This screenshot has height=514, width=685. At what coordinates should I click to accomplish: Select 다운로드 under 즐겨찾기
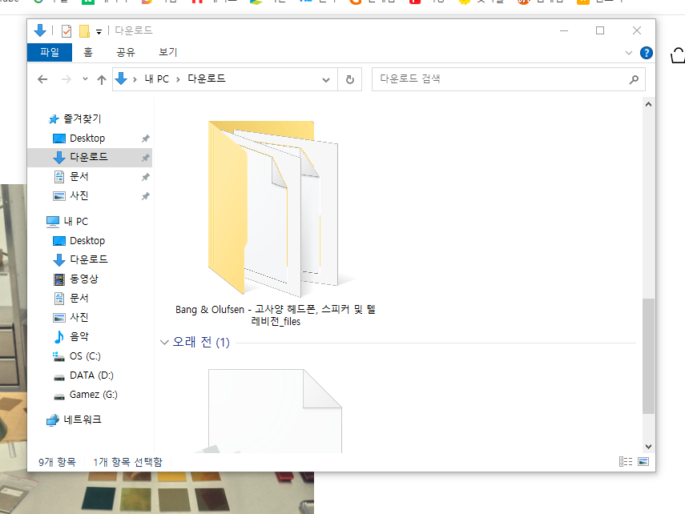click(x=89, y=157)
